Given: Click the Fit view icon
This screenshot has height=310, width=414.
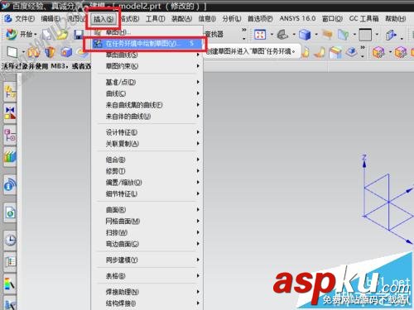Looking at the screenshot, I should (x=260, y=35).
